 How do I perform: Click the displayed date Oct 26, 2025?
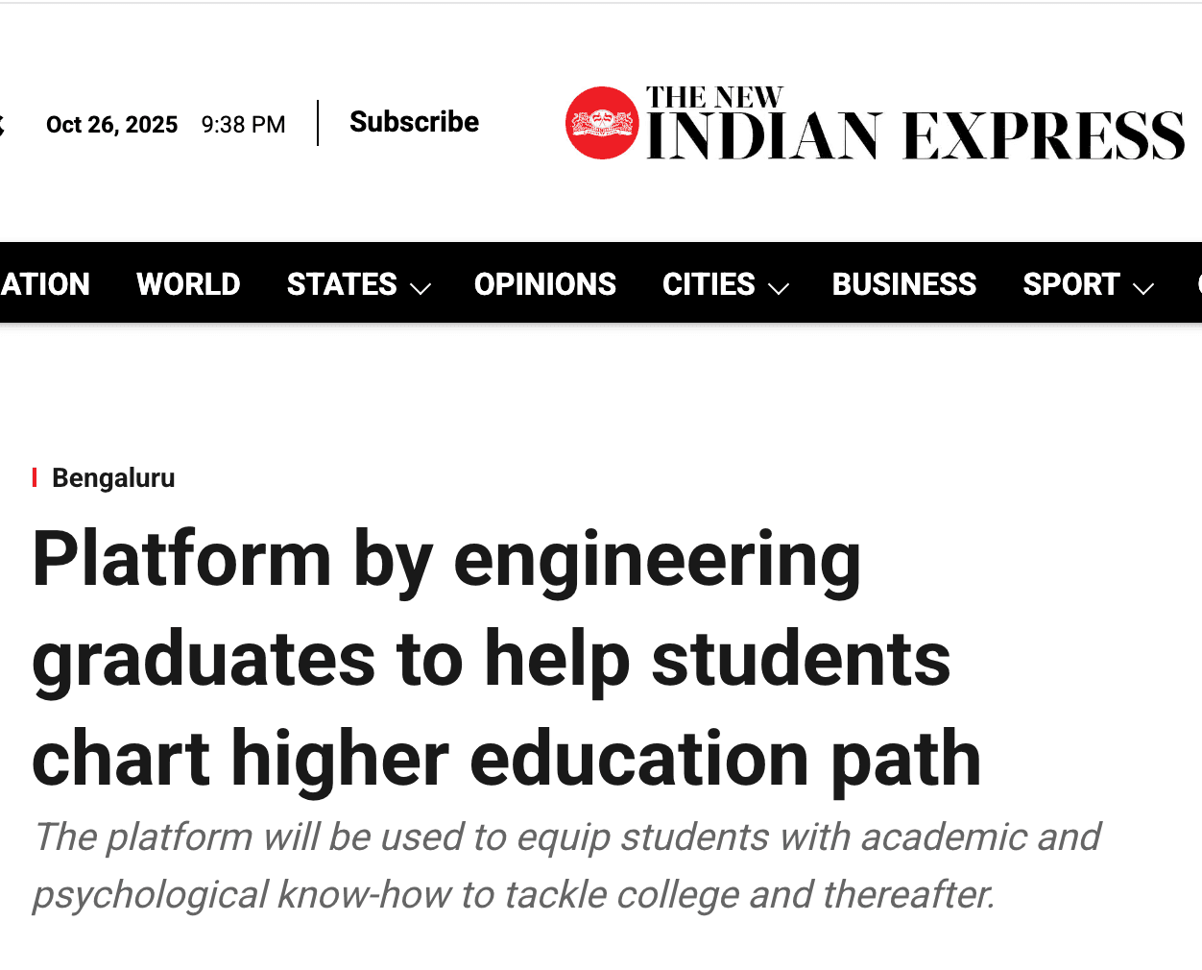coord(111,124)
